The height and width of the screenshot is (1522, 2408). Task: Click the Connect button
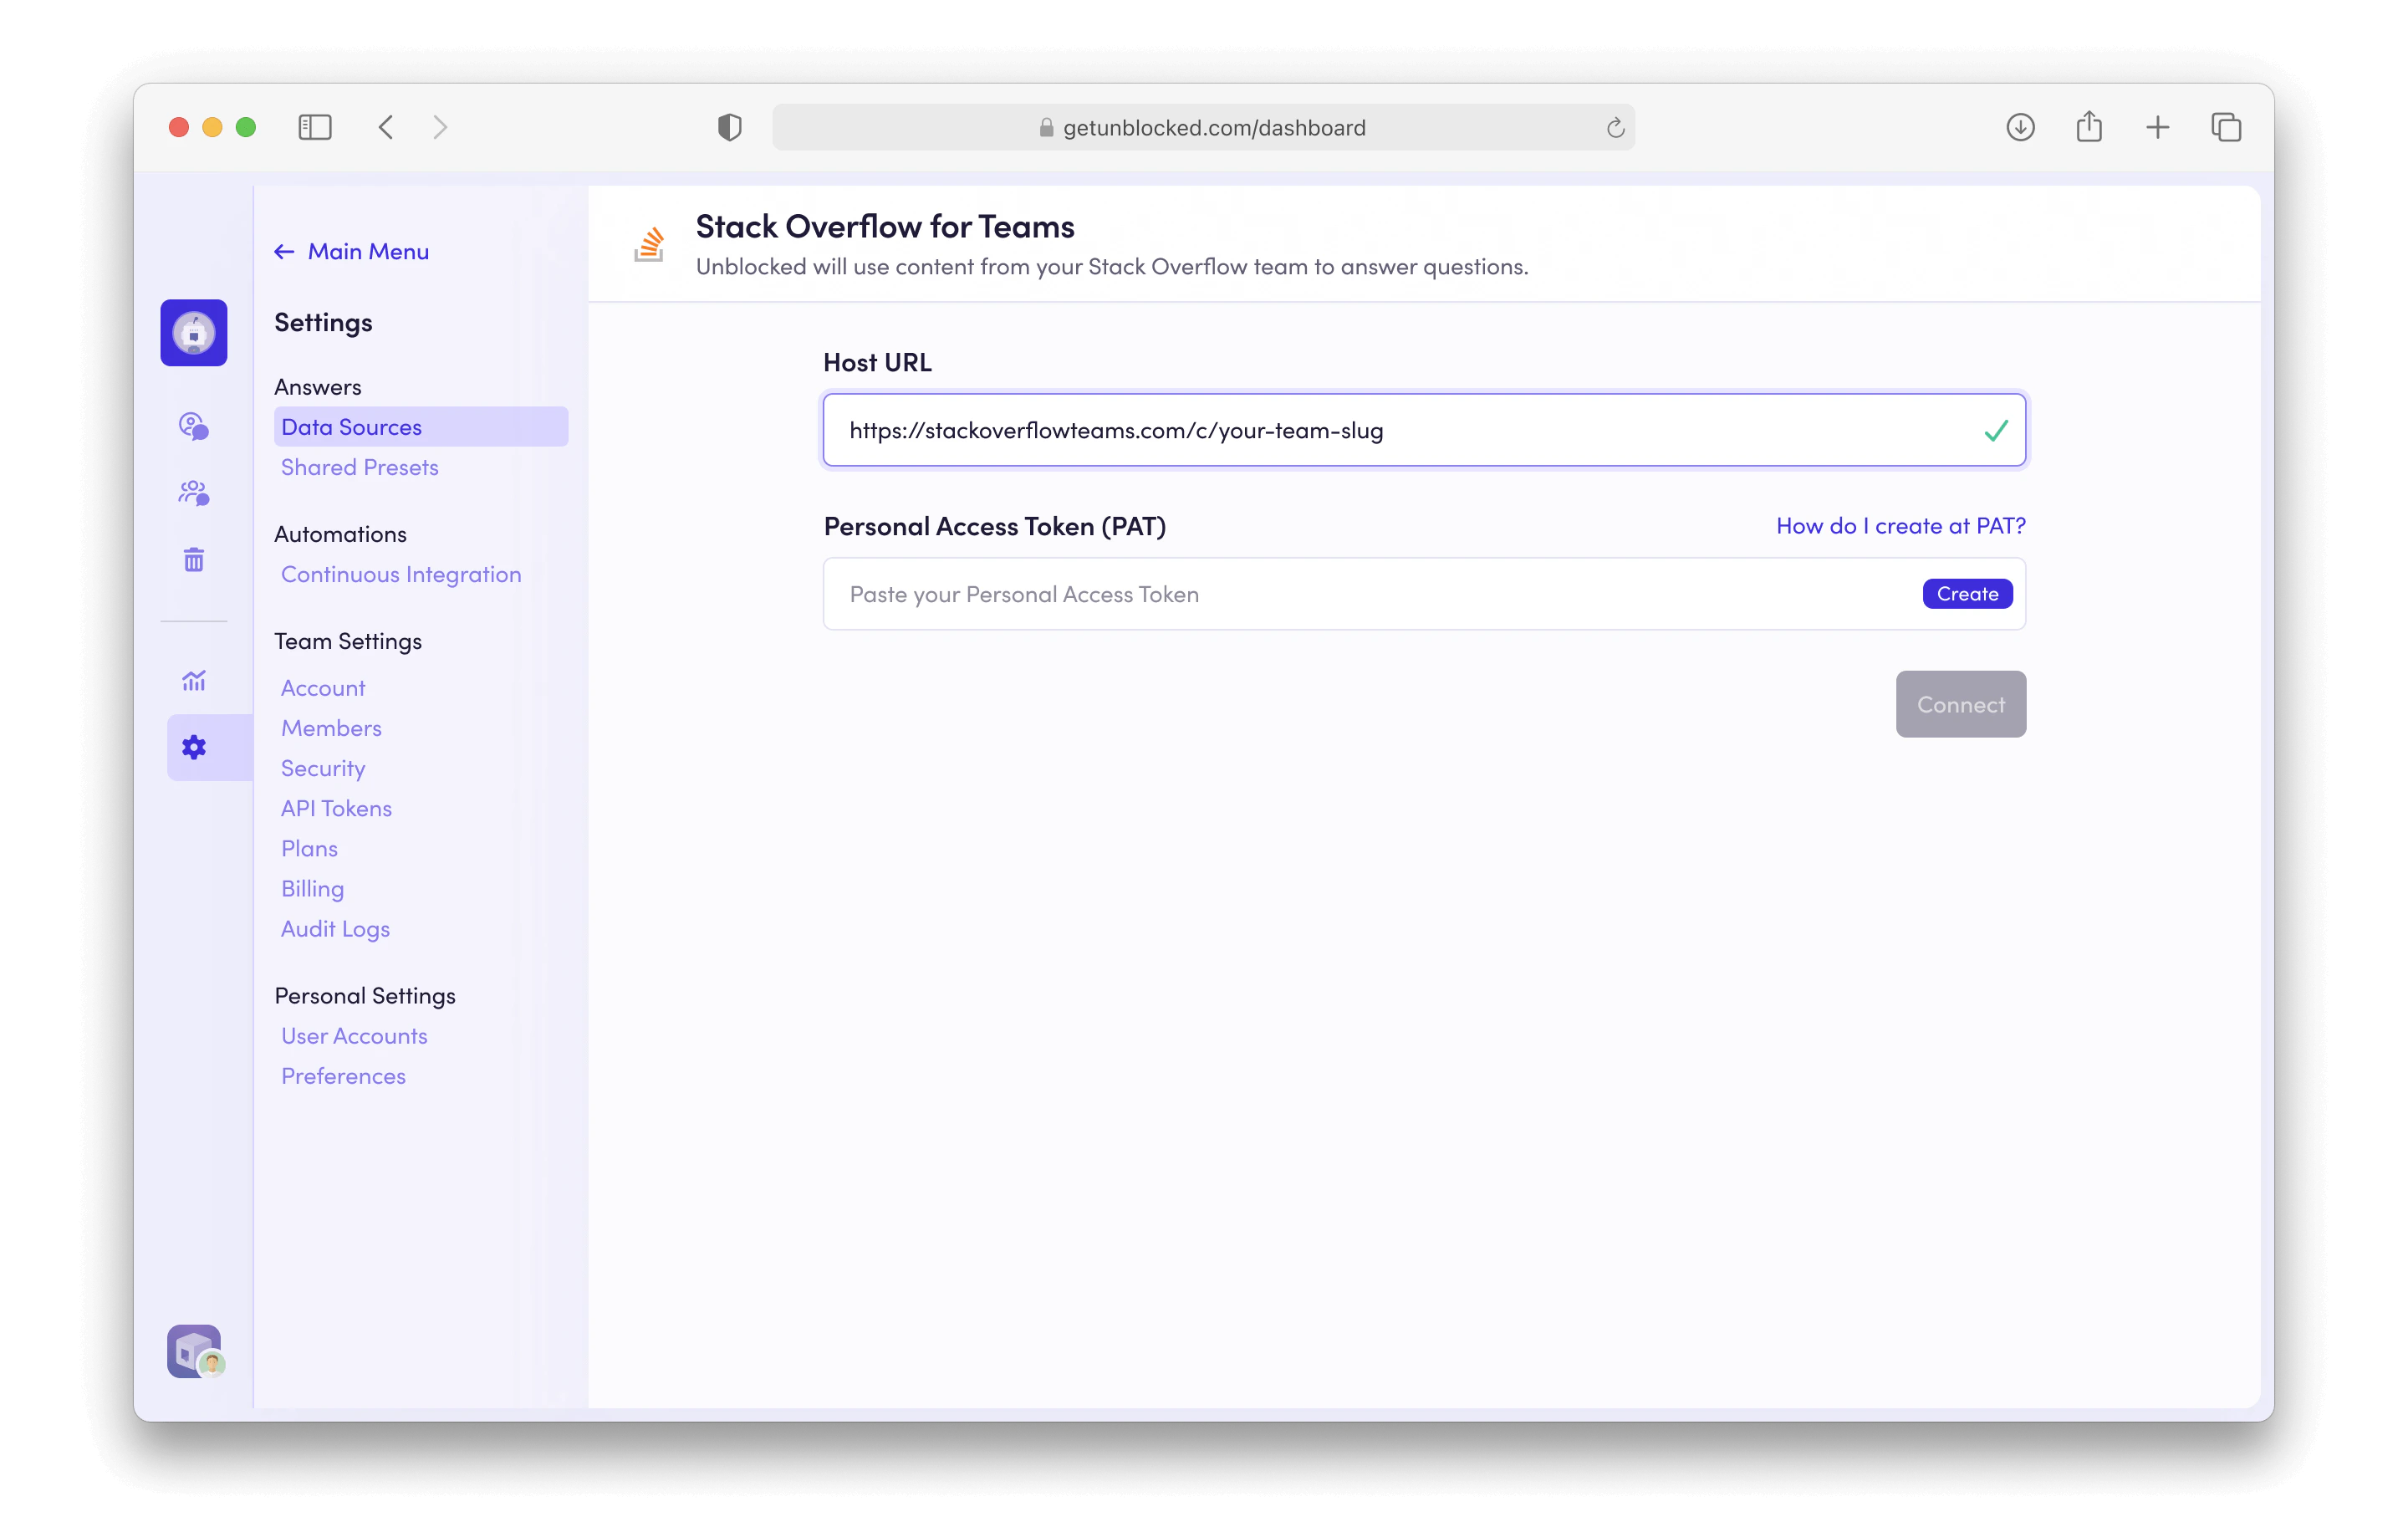(x=1960, y=704)
